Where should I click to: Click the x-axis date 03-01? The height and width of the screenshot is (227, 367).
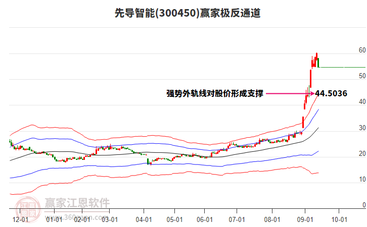tap(110, 219)
